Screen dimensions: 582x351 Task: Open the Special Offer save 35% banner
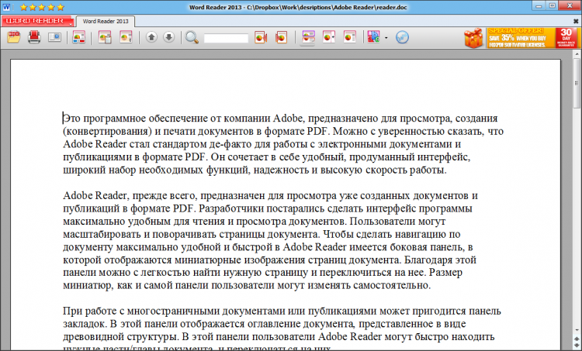521,38
